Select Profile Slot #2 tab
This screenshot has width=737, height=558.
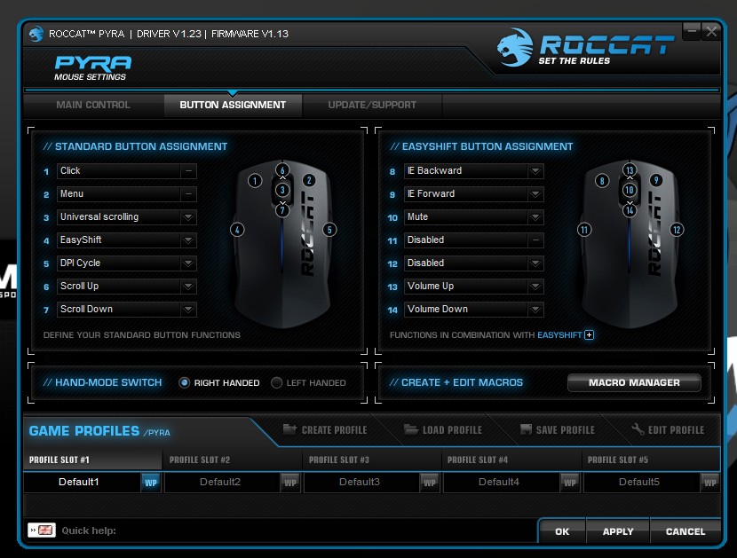pos(200,460)
